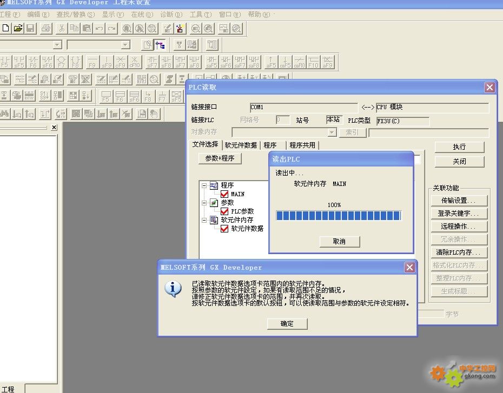
Task: Click the Open Project folder icon
Action: click(x=18, y=28)
